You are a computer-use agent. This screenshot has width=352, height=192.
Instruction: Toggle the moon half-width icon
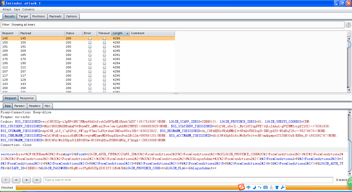[x=254, y=187]
